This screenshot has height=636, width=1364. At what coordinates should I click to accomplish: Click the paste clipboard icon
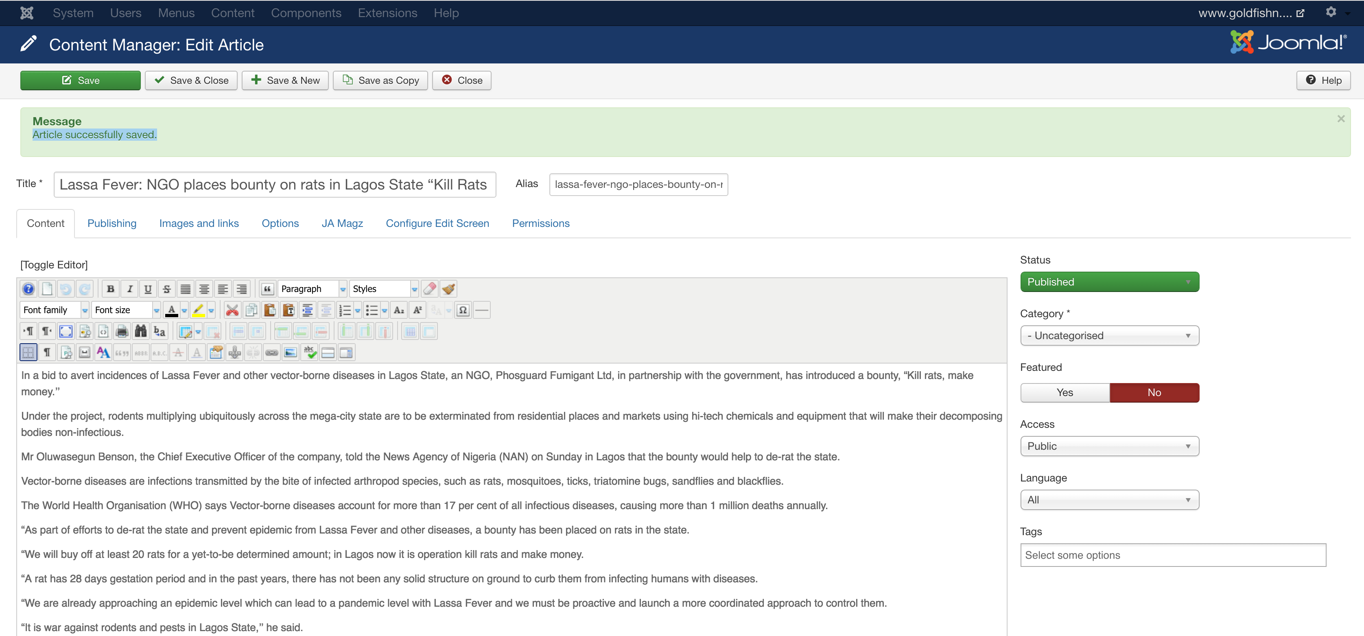269,310
